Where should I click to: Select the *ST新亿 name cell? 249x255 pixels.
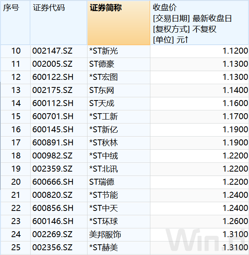click(x=119, y=129)
